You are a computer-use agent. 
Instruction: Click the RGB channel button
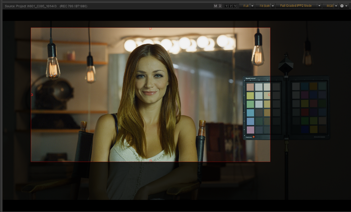point(328,6)
